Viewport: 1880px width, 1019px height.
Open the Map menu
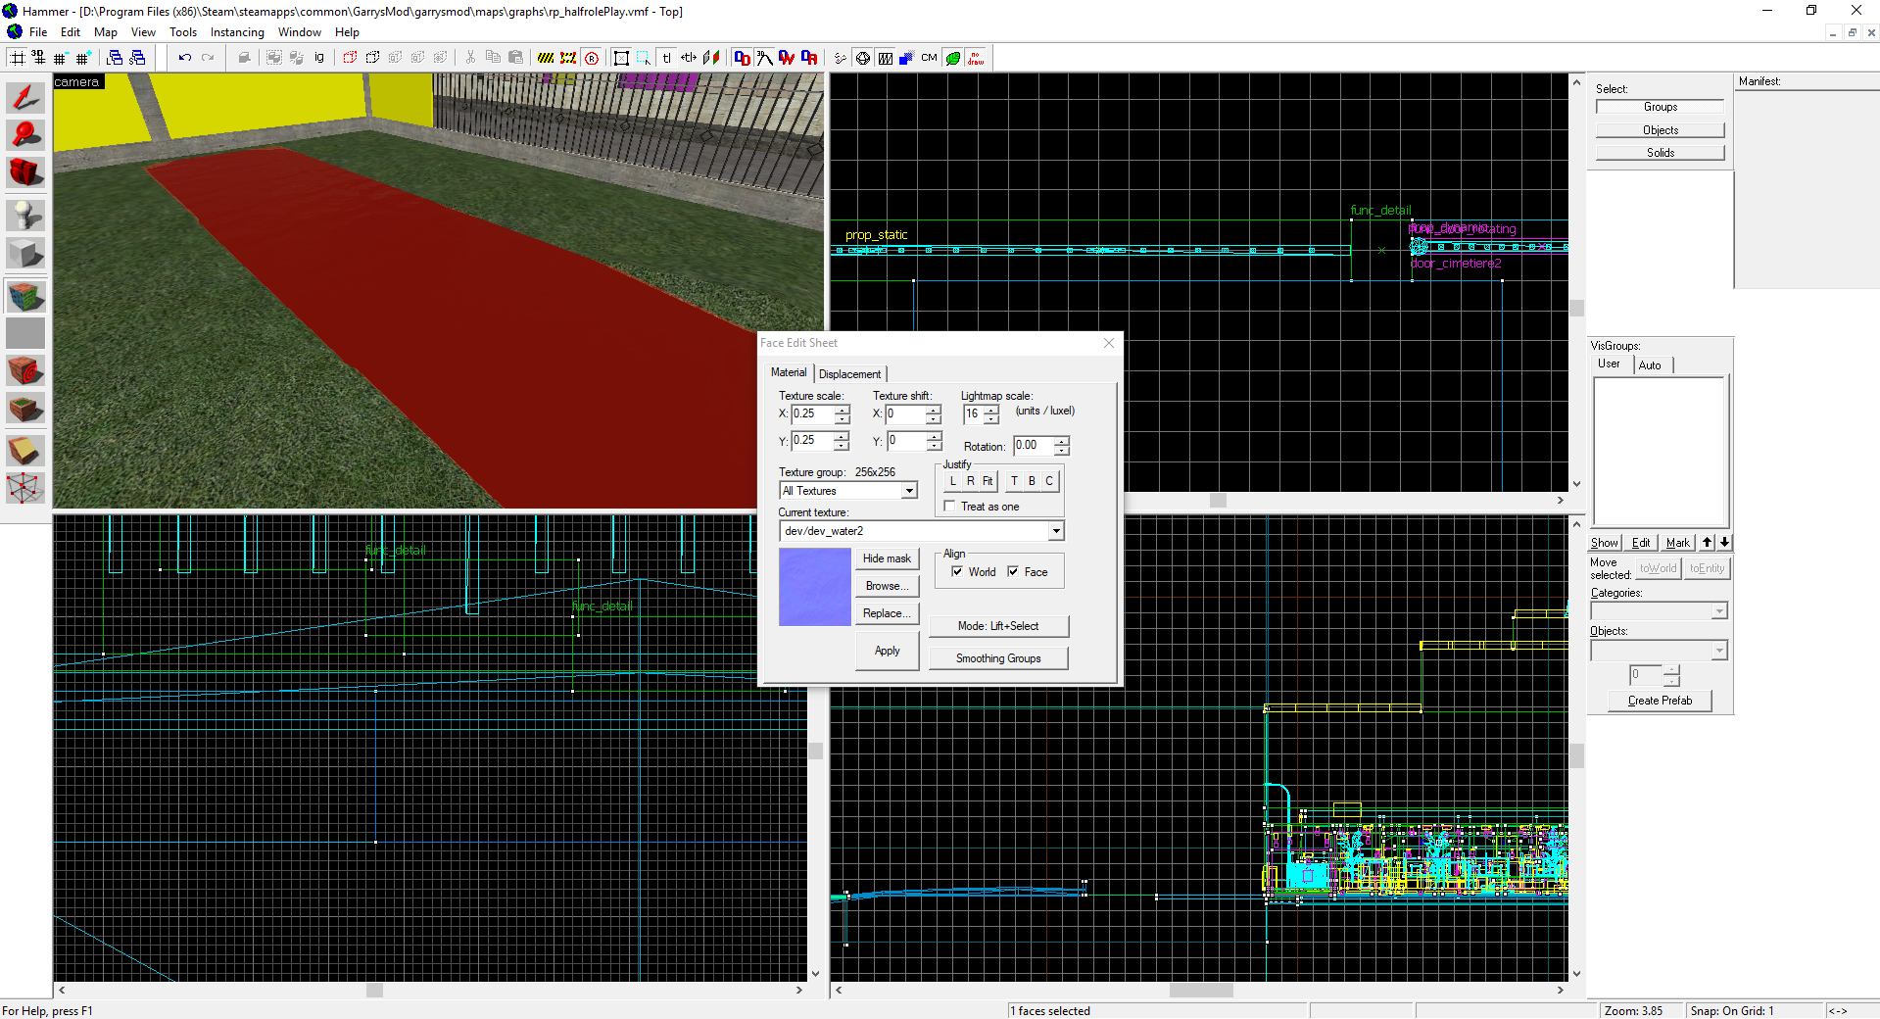pyautogui.click(x=106, y=32)
